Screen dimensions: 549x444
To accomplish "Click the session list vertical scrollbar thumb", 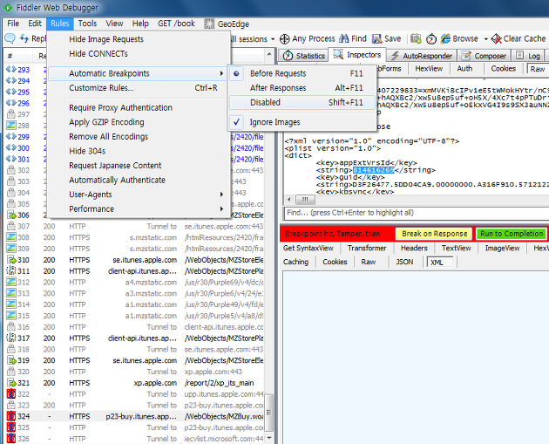I will point(268,413).
